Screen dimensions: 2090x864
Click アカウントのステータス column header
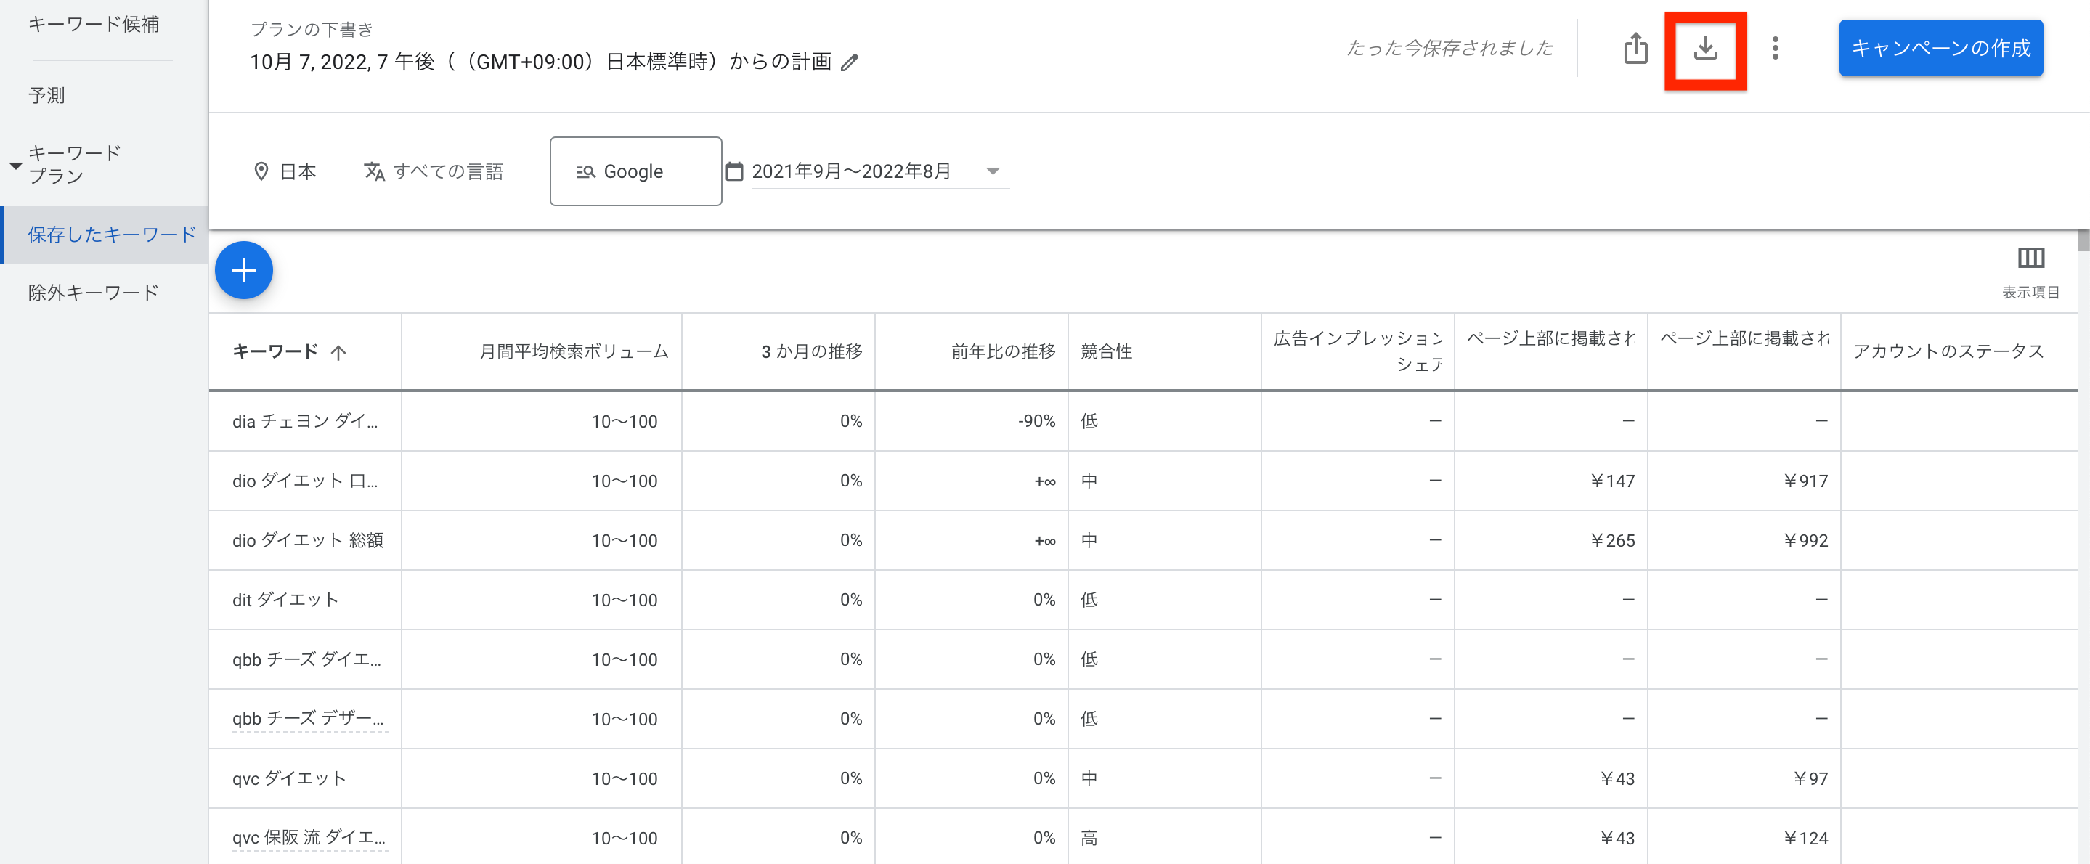coord(1948,351)
